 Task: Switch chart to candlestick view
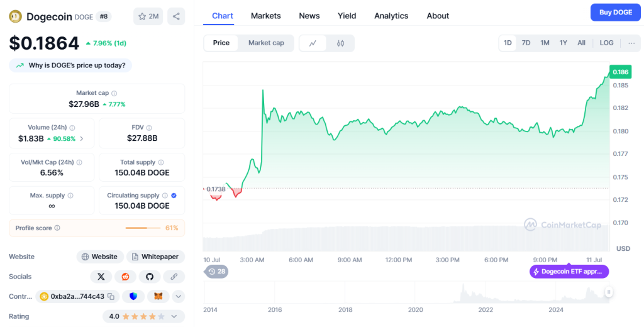click(x=340, y=43)
